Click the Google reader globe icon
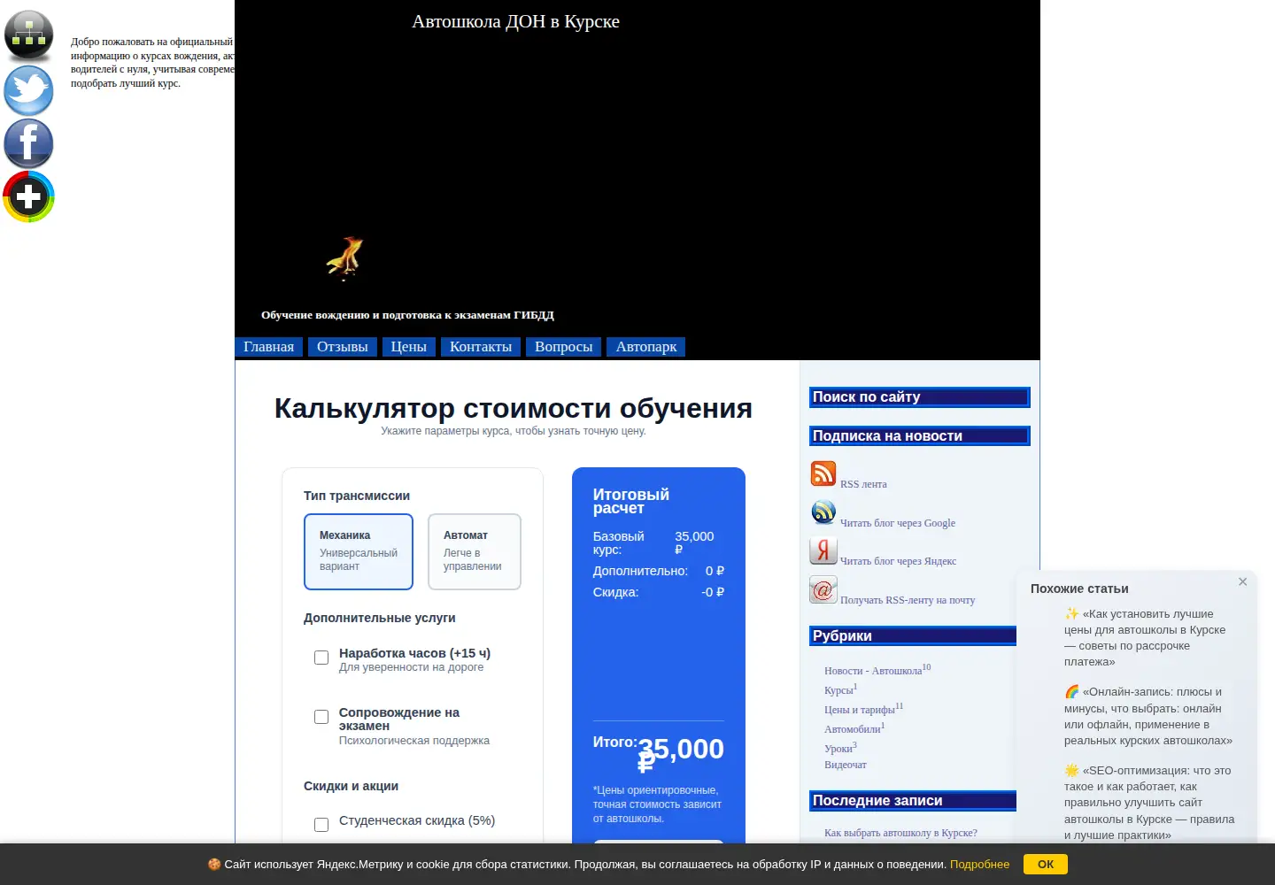1275x885 pixels. pos(823,512)
